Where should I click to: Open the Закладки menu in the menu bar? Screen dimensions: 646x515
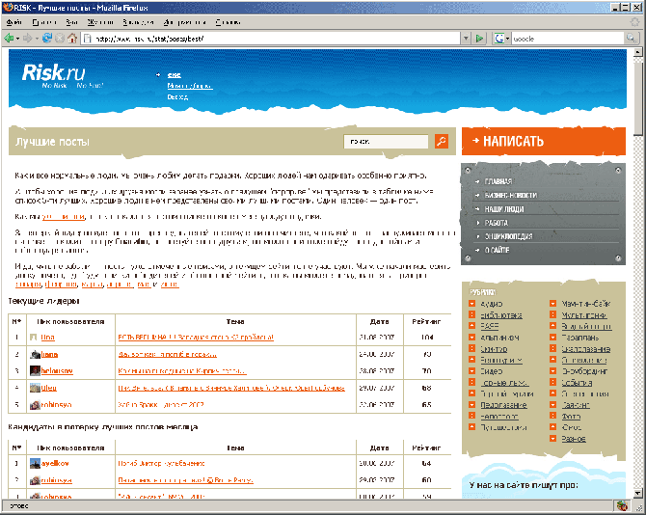[x=135, y=20]
